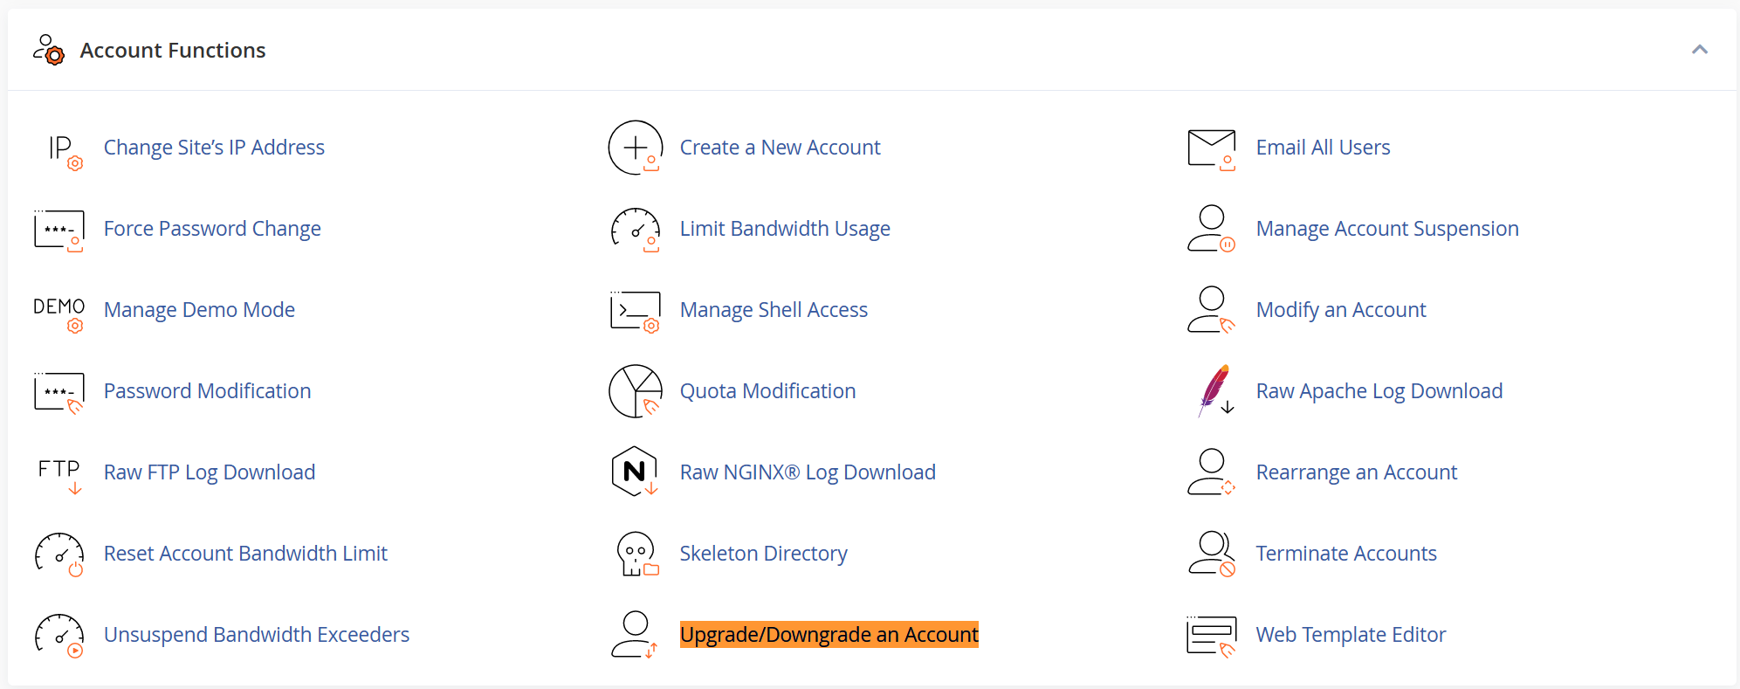The height and width of the screenshot is (689, 1740).
Task: Click the Change Site's IP Address icon
Action: [63, 149]
